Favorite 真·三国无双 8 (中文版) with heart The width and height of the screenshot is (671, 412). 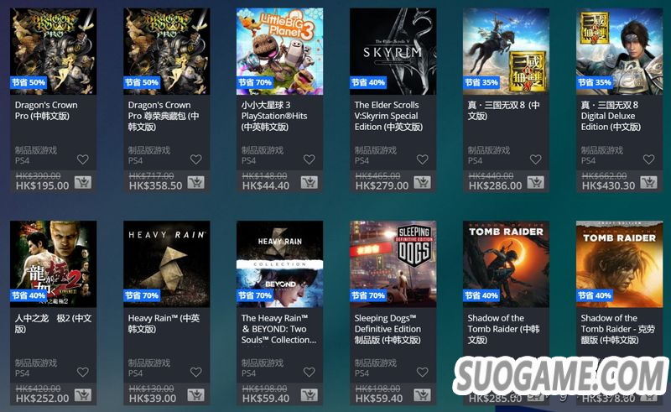point(535,159)
